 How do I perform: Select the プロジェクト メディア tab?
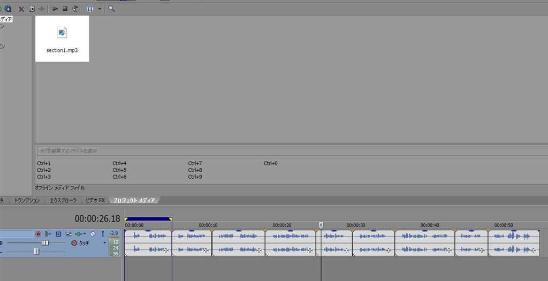tap(134, 200)
